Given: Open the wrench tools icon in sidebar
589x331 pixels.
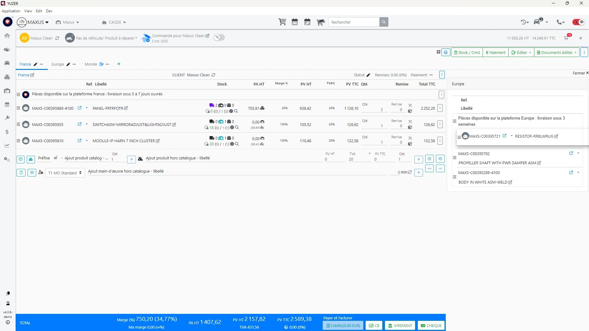Looking at the screenshot, I should 7,118.
